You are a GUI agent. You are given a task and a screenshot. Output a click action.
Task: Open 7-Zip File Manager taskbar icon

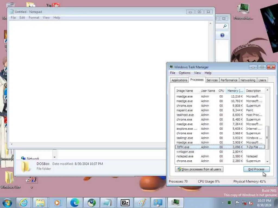click(x=125, y=203)
